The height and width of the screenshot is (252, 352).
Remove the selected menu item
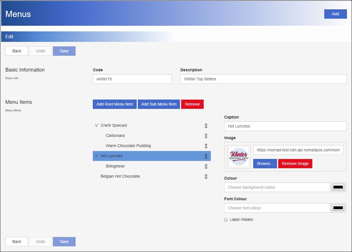(x=192, y=104)
